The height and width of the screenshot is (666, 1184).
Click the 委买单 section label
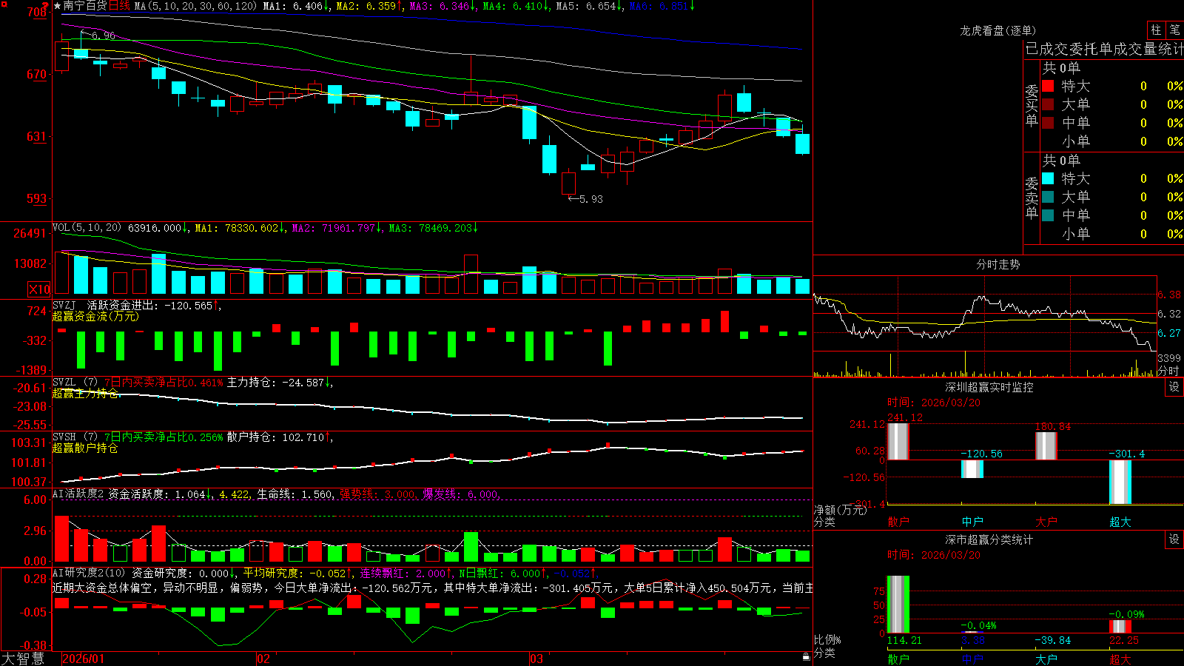click(x=1032, y=106)
